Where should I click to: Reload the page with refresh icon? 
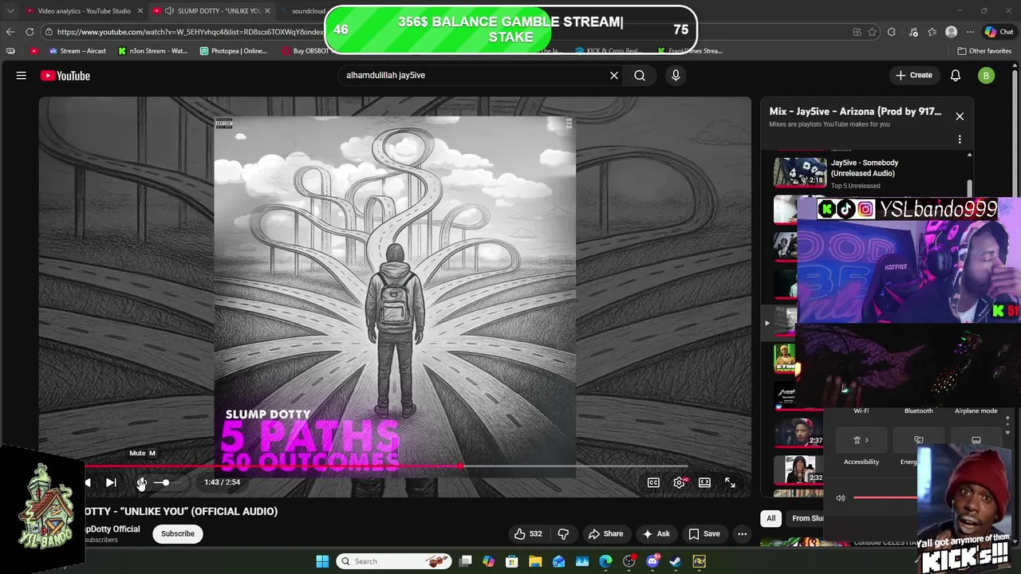point(30,32)
